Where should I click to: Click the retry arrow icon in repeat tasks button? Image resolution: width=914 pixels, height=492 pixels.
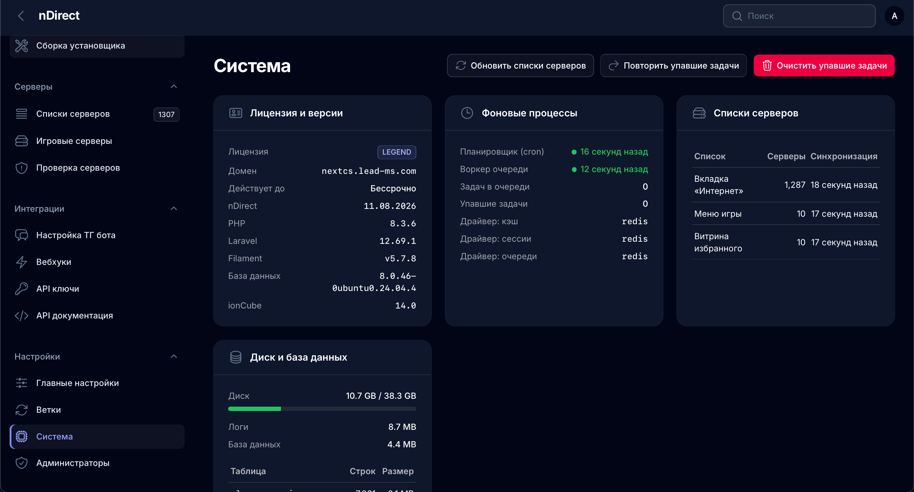613,66
